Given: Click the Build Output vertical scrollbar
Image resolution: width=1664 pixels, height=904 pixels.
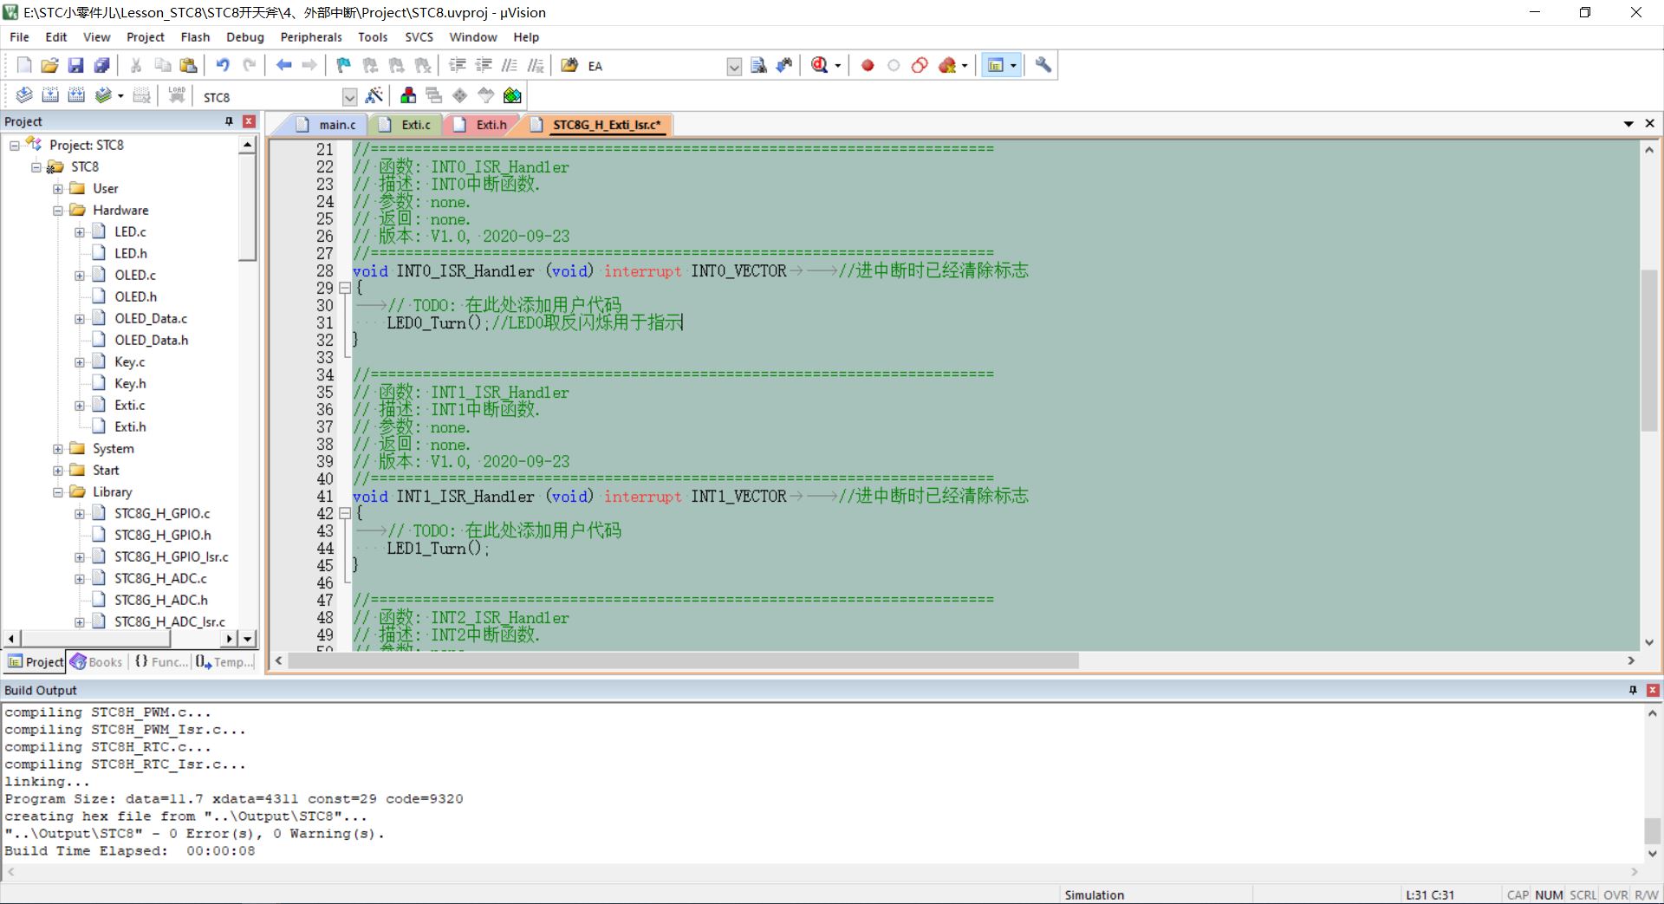Looking at the screenshot, I should point(1653,830).
